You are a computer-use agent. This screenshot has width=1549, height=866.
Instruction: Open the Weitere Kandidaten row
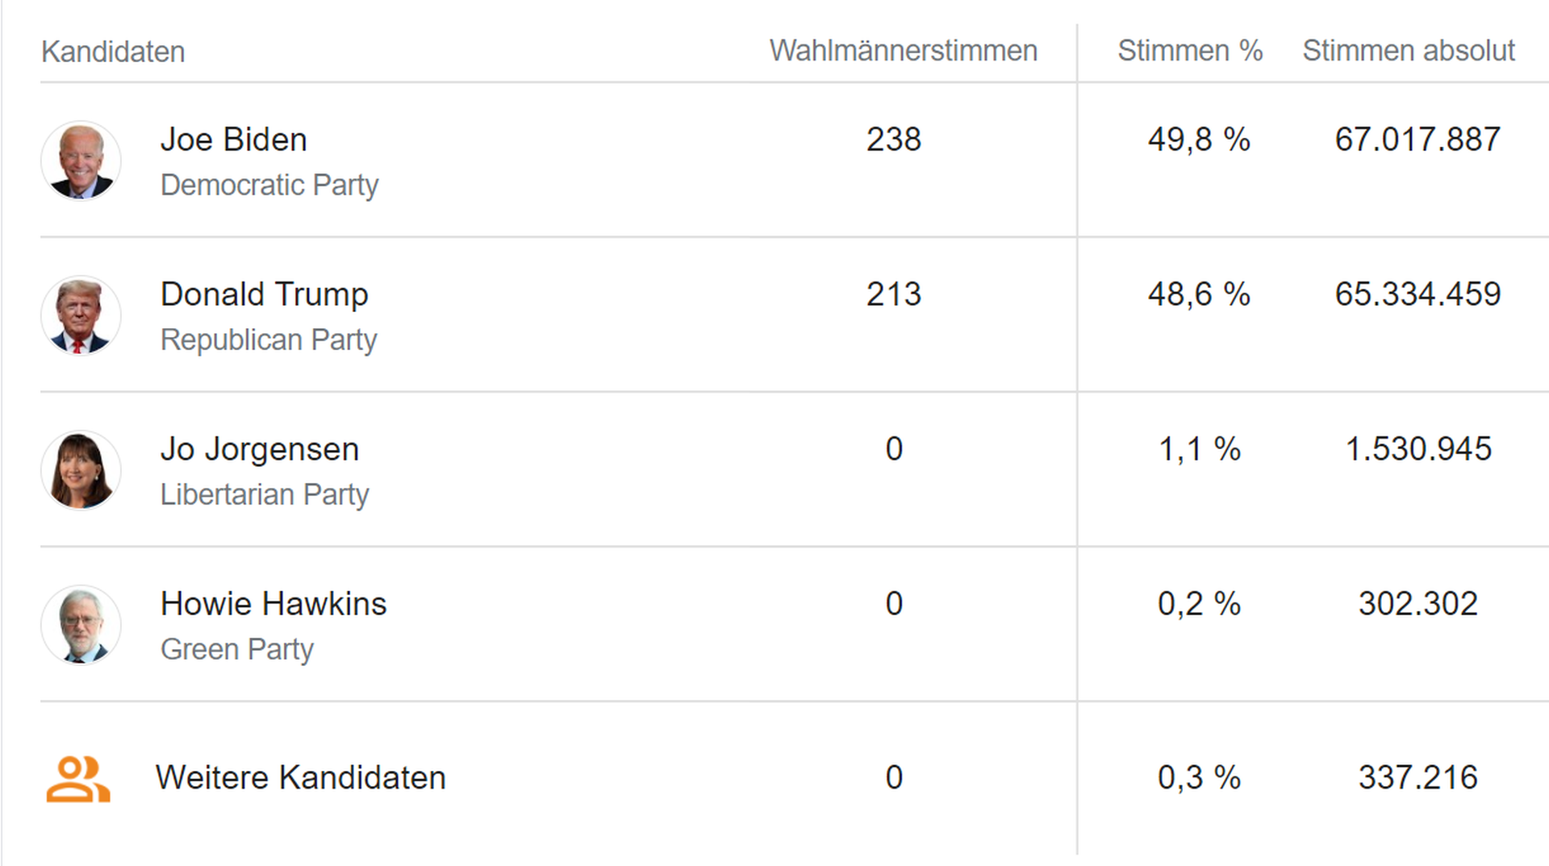[300, 778]
